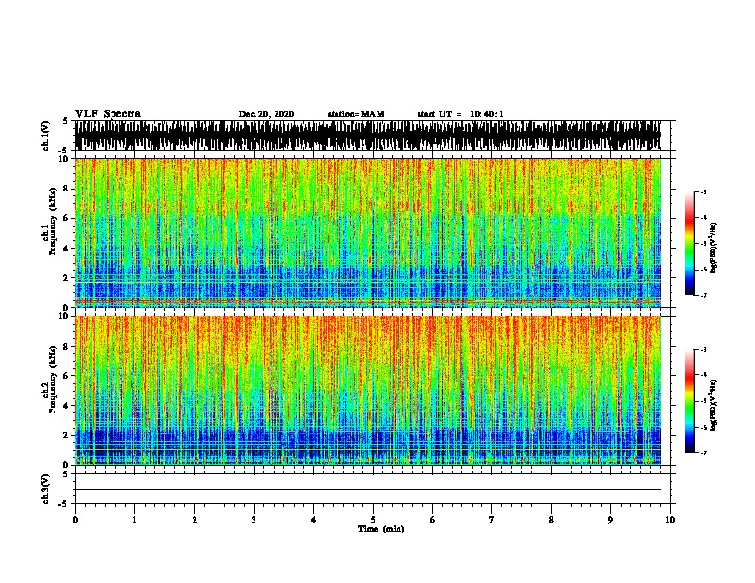Click the time-axis tick label "4"

coord(314,520)
